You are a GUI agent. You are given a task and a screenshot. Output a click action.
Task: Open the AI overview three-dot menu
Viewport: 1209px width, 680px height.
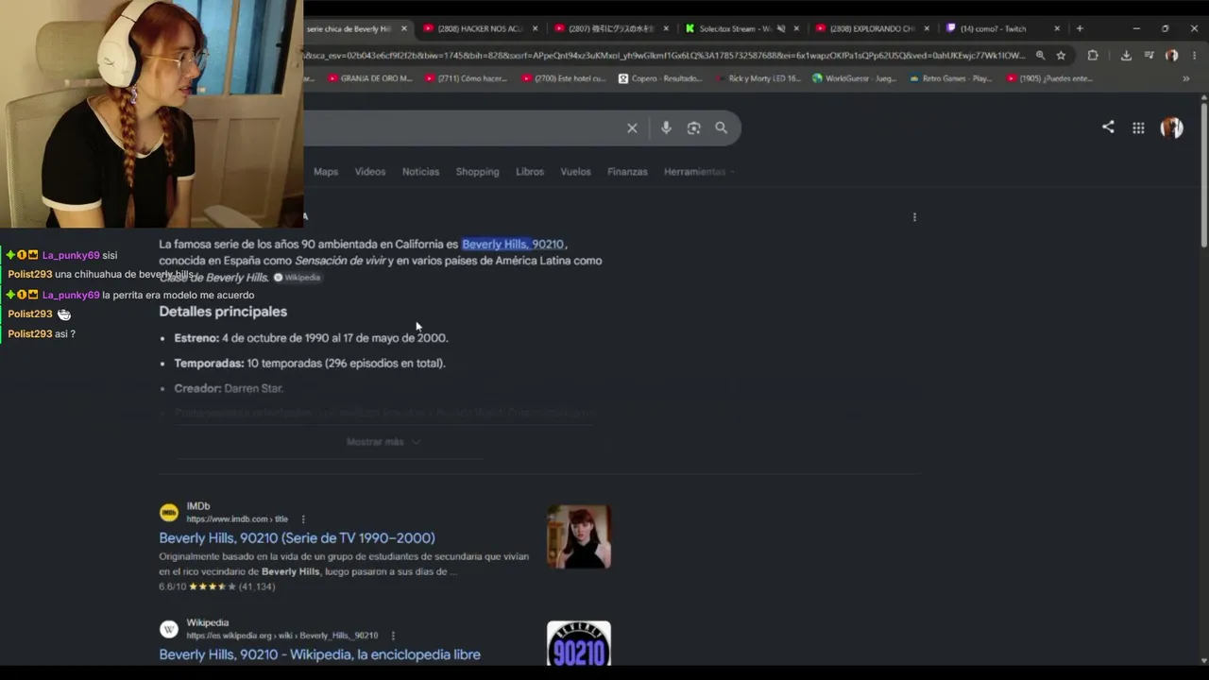point(914,217)
